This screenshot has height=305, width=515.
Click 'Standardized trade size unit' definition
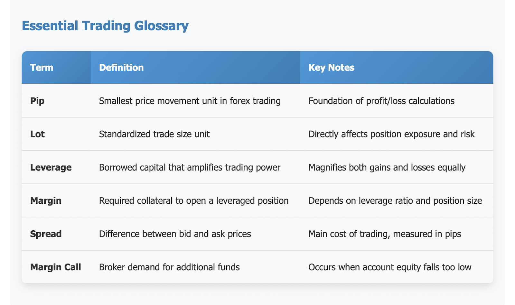pyautogui.click(x=154, y=134)
